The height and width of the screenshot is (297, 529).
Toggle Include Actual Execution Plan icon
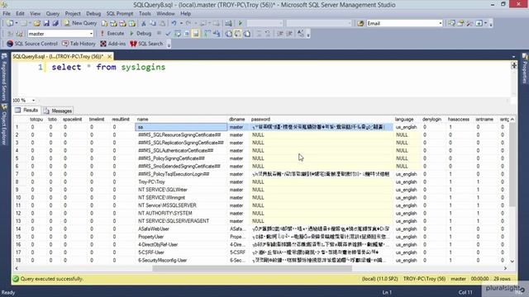(207, 33)
